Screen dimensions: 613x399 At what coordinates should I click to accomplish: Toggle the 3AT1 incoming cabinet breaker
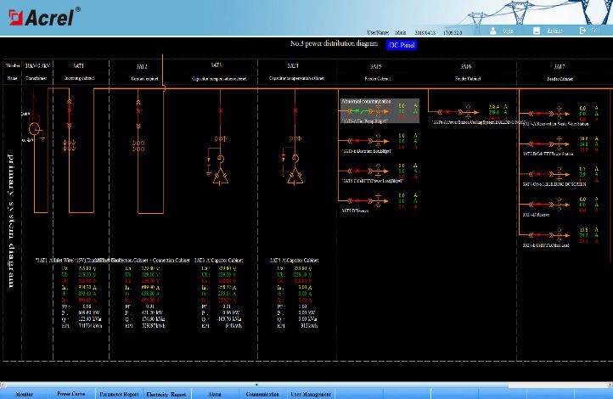click(x=70, y=110)
